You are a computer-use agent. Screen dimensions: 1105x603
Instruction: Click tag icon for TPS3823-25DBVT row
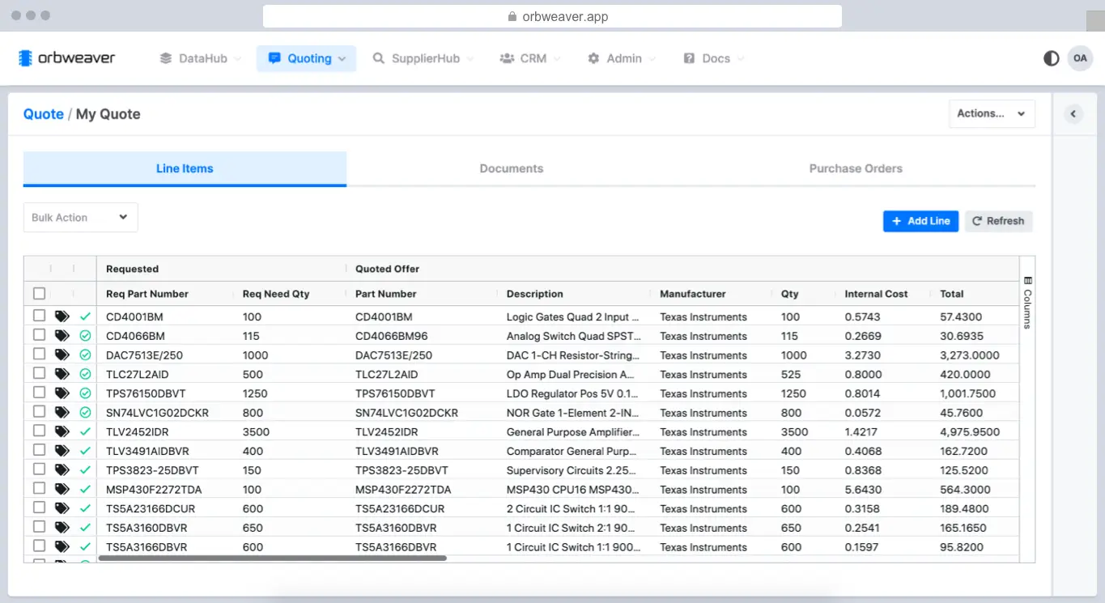pyautogui.click(x=62, y=470)
